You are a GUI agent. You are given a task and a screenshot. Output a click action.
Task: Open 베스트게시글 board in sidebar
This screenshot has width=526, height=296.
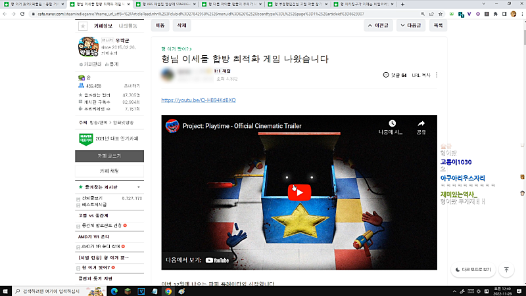[94, 204]
